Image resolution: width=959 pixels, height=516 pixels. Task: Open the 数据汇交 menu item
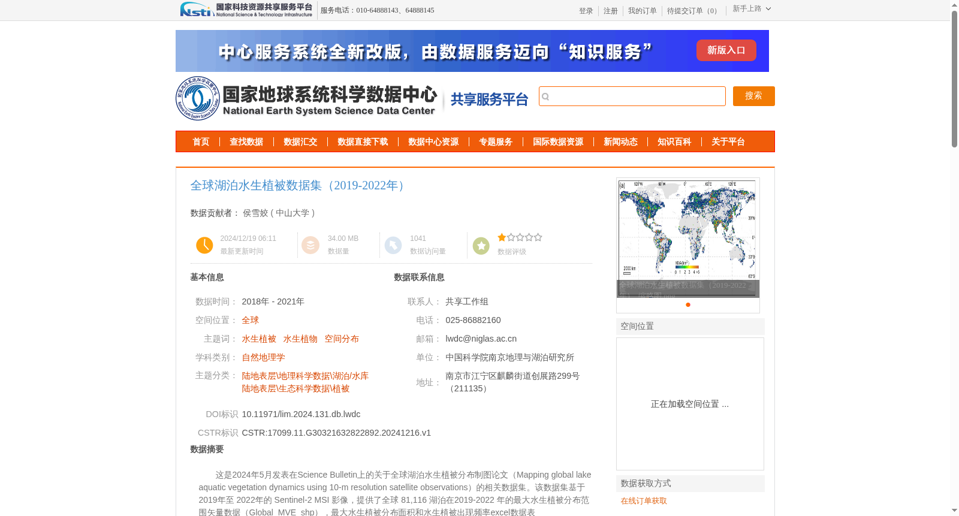pyautogui.click(x=300, y=142)
